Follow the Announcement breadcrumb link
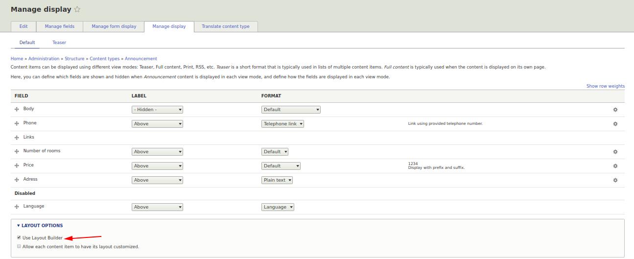 [x=141, y=59]
